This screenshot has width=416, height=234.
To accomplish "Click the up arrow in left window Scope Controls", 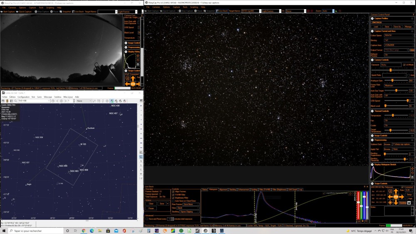I will tap(133, 79).
